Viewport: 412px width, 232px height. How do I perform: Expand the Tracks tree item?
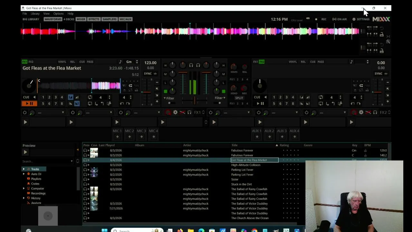[23, 169]
